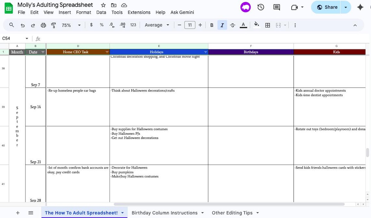The image size is (371, 218).
Task: Open merge cells dropdown arrow
Action: (285, 25)
